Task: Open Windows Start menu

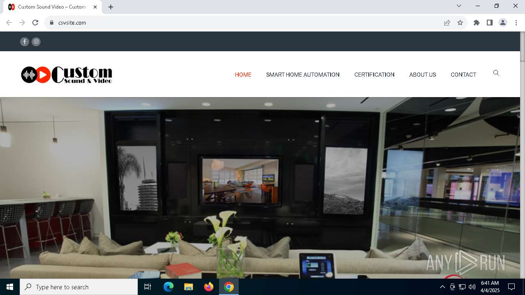Action: [10, 287]
